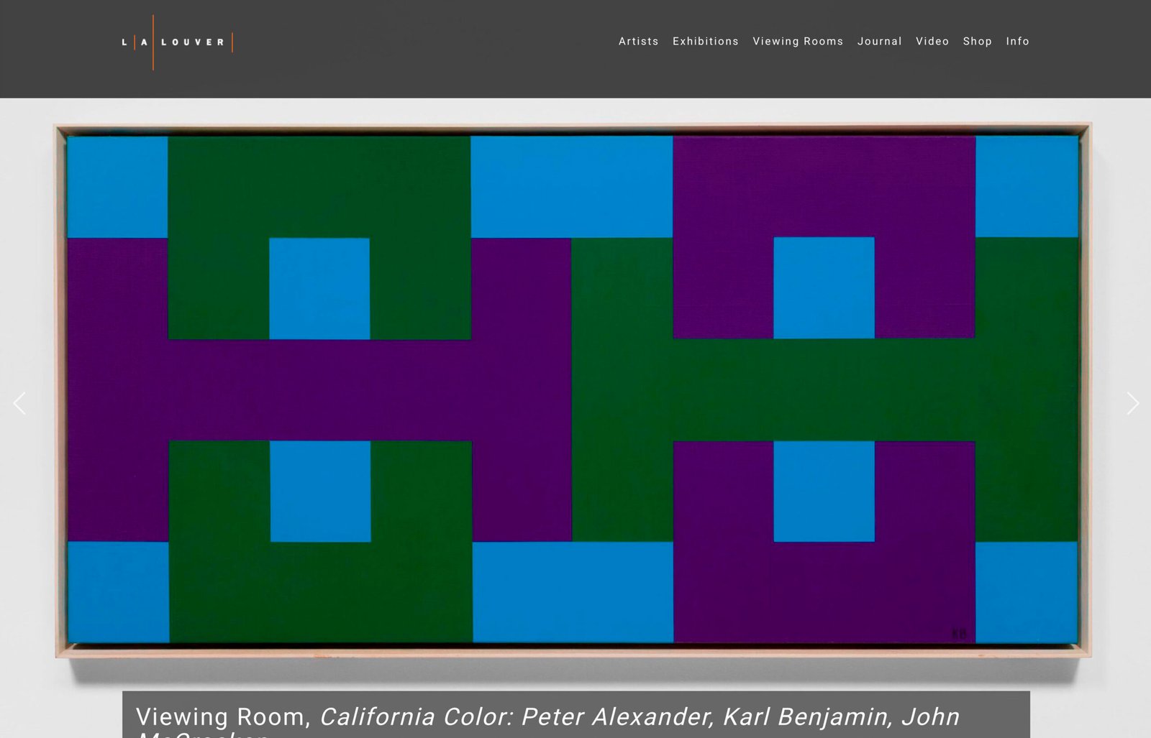Open the Info menu item
Viewport: 1151px width, 738px height.
1017,42
